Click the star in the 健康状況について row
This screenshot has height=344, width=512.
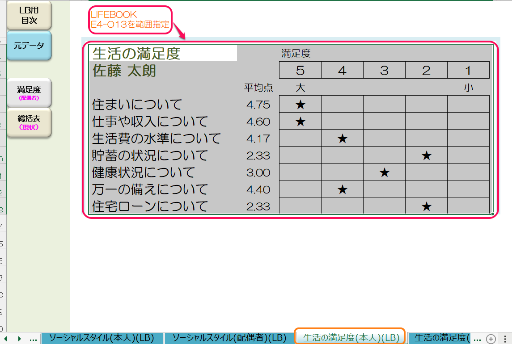pyautogui.click(x=384, y=172)
